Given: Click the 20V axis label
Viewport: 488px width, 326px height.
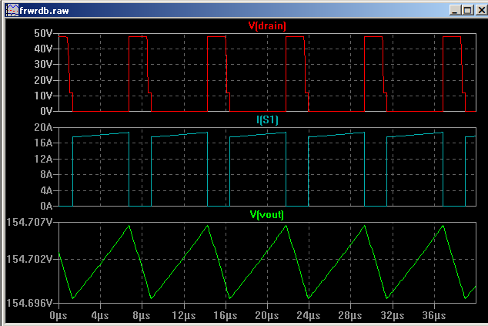Looking at the screenshot, I should click(x=43, y=80).
